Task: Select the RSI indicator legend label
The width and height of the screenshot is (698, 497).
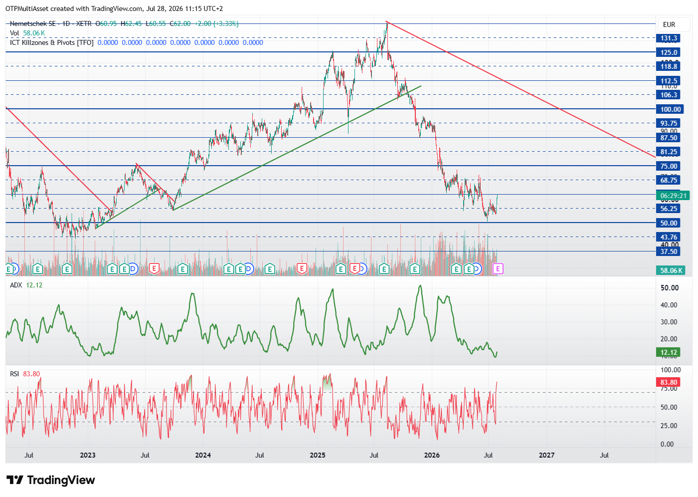Action: point(14,374)
